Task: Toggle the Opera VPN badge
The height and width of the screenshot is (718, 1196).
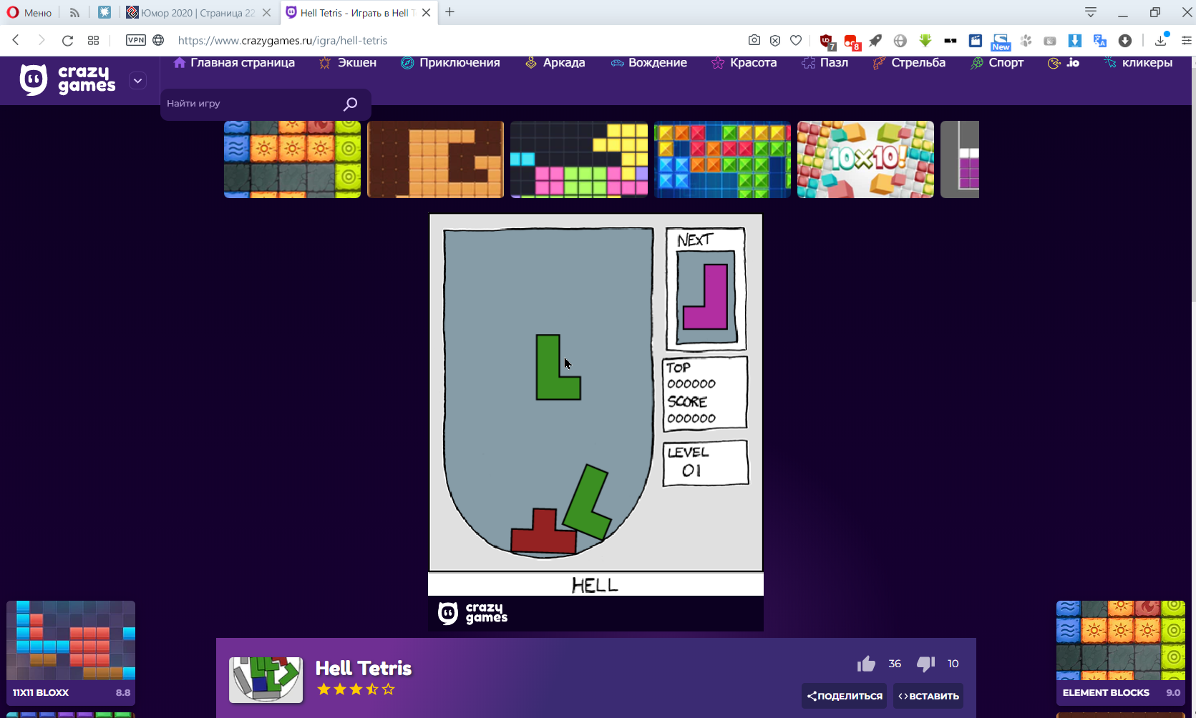Action: point(136,40)
